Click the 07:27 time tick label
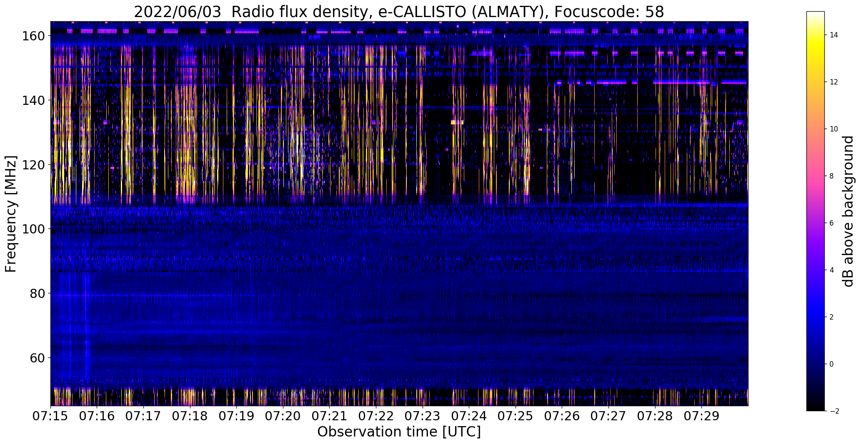The image size is (861, 444). (608, 416)
